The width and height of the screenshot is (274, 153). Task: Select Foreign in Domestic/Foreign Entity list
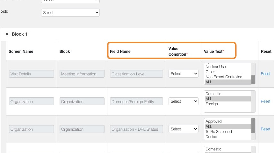click(x=212, y=104)
